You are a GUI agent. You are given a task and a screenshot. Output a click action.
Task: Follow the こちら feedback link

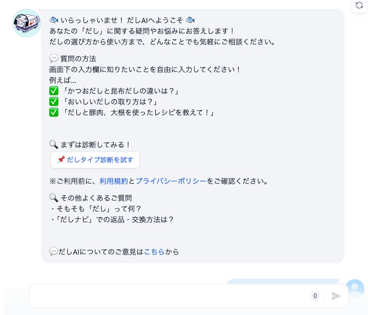[x=154, y=251]
